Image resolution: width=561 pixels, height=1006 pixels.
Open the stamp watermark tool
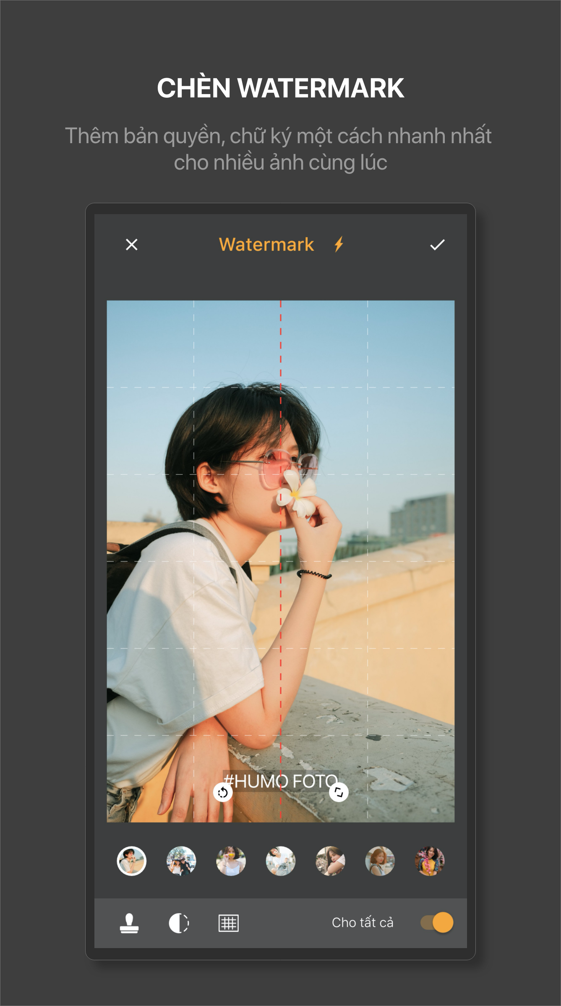[x=129, y=923]
